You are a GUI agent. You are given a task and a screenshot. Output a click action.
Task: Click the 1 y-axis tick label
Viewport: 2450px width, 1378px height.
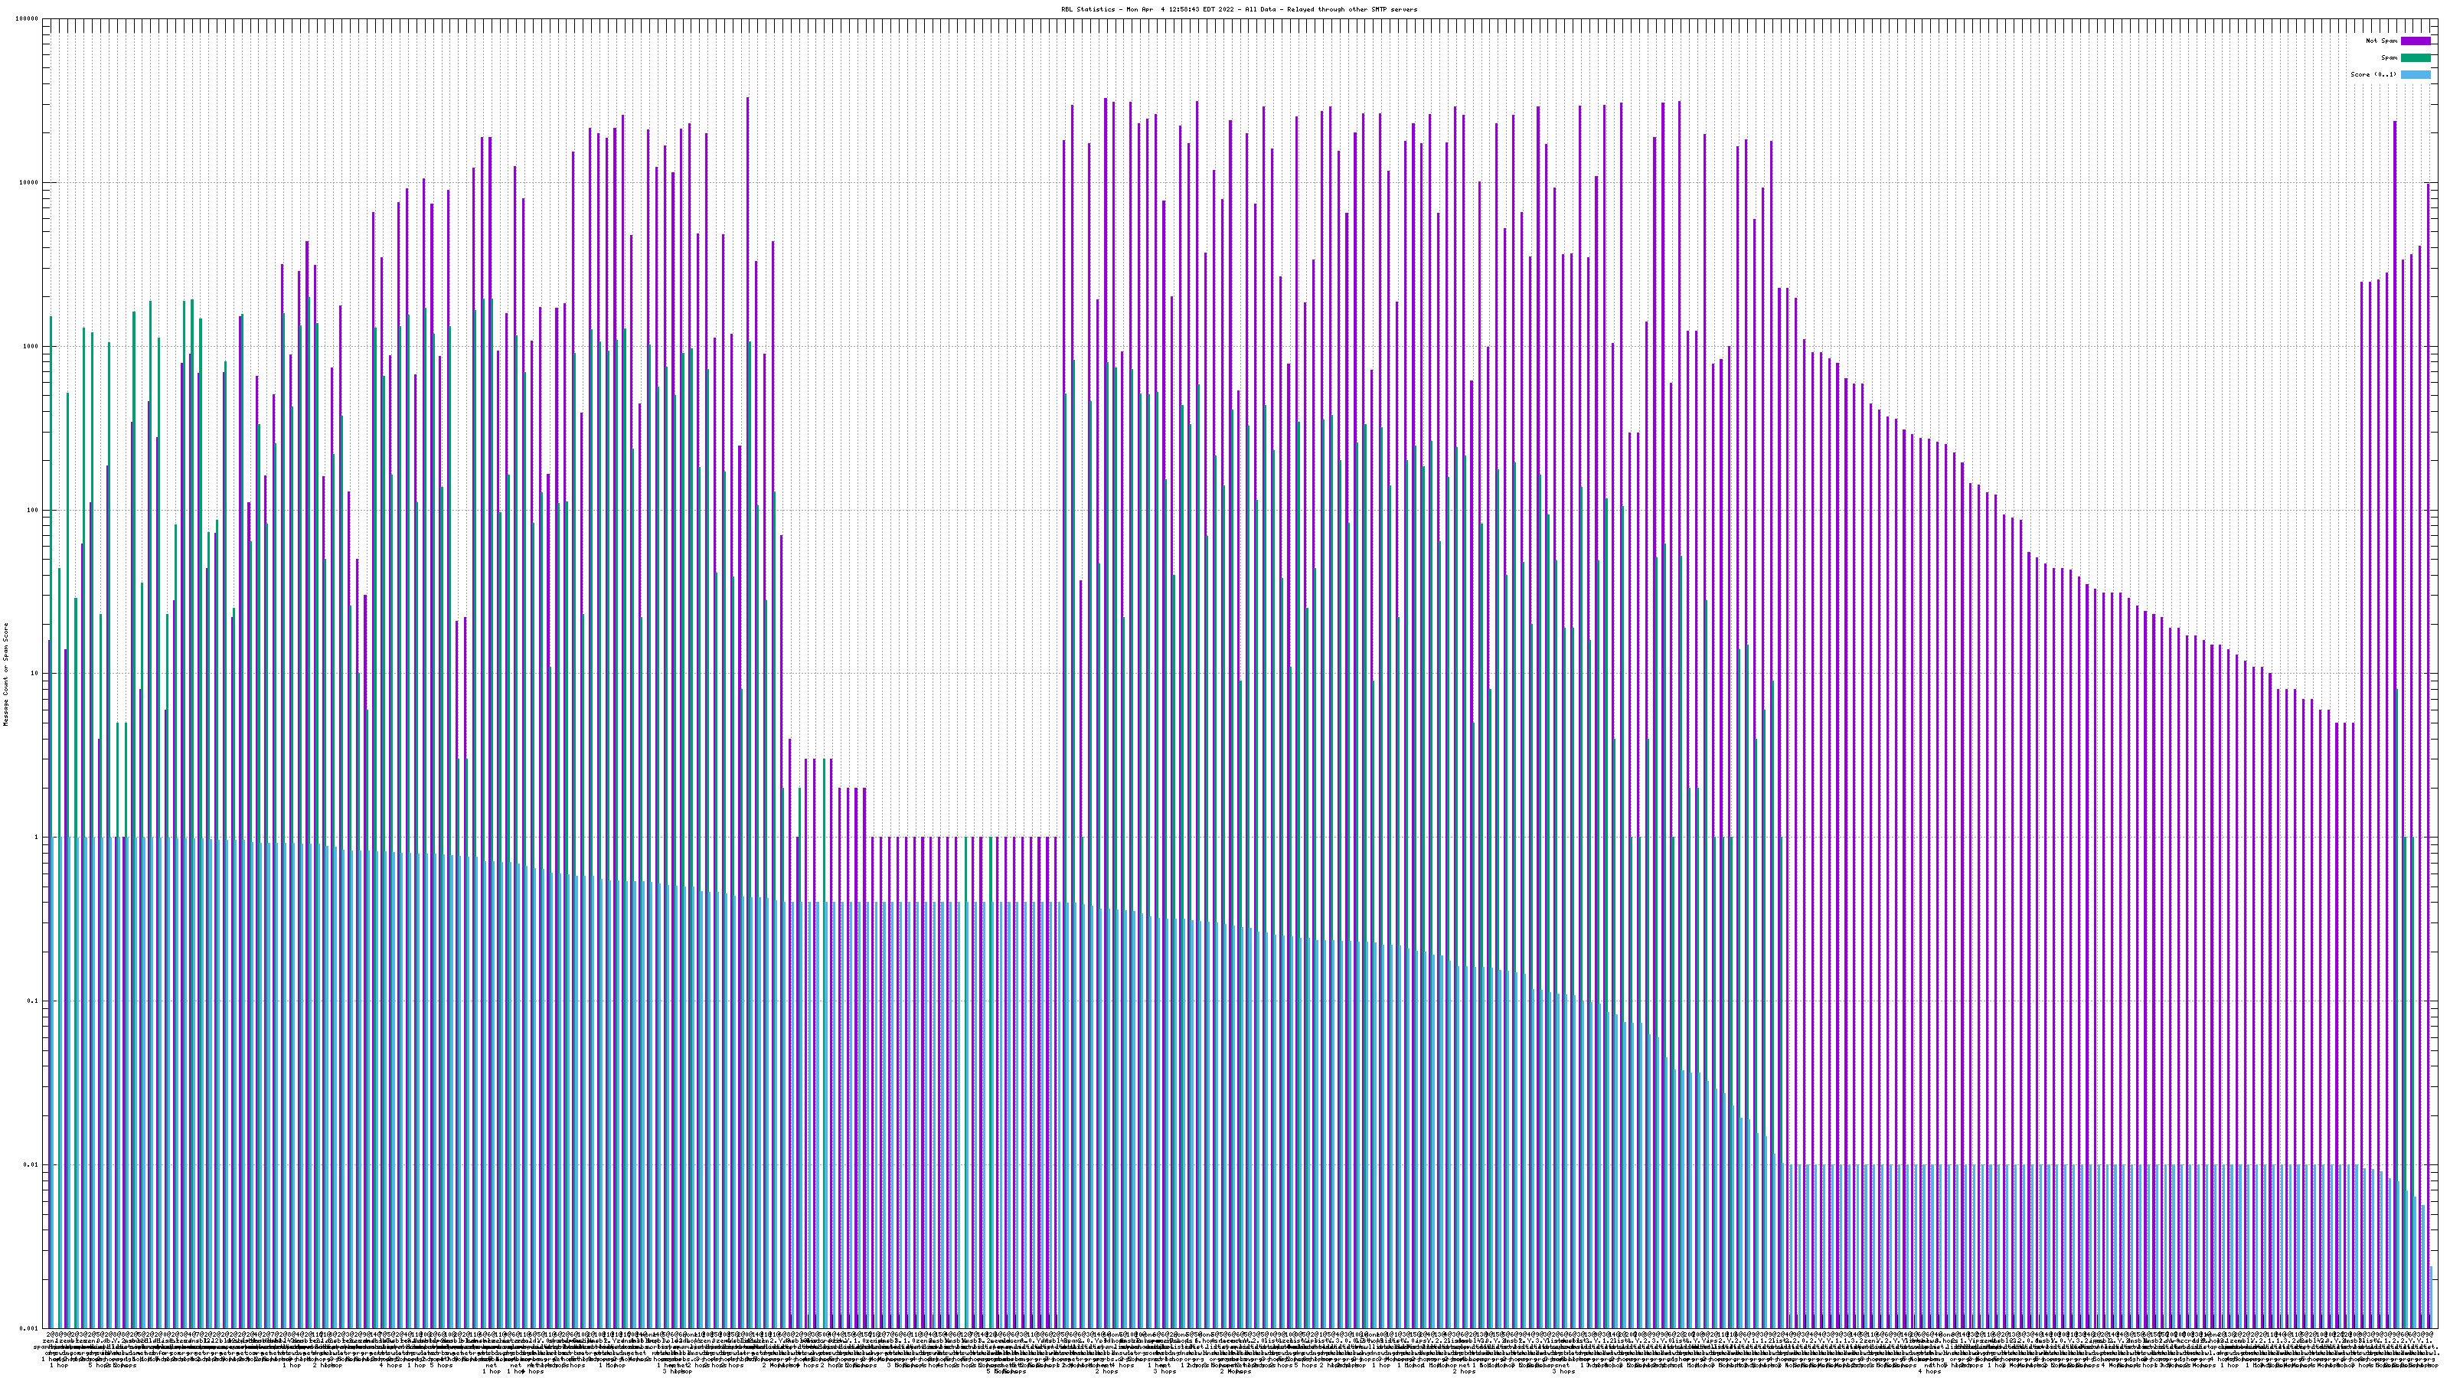(x=37, y=837)
